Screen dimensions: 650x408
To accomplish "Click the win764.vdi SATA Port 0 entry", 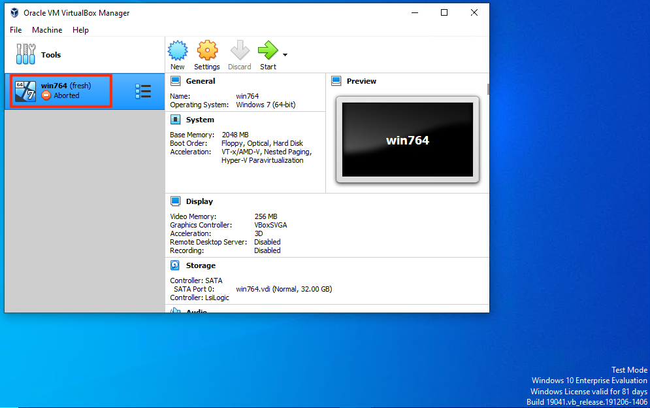I will point(284,289).
